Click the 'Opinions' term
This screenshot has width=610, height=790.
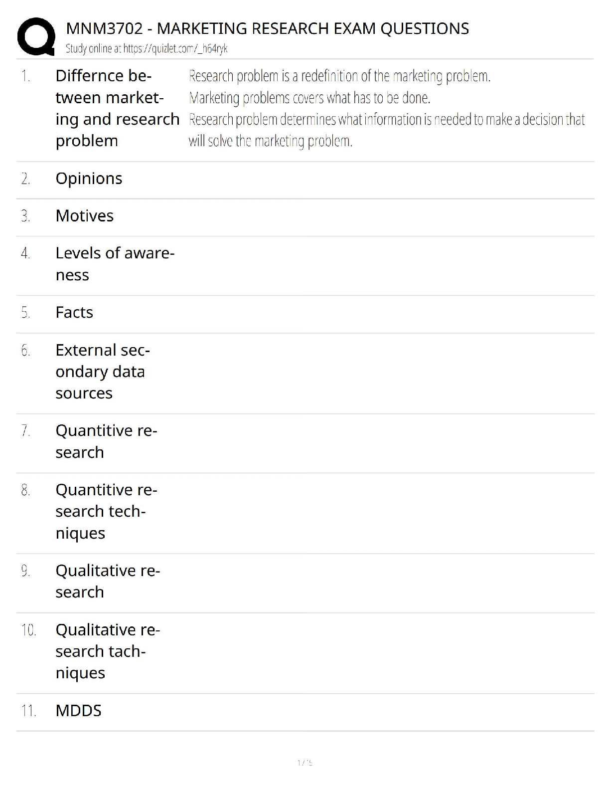[89, 179]
